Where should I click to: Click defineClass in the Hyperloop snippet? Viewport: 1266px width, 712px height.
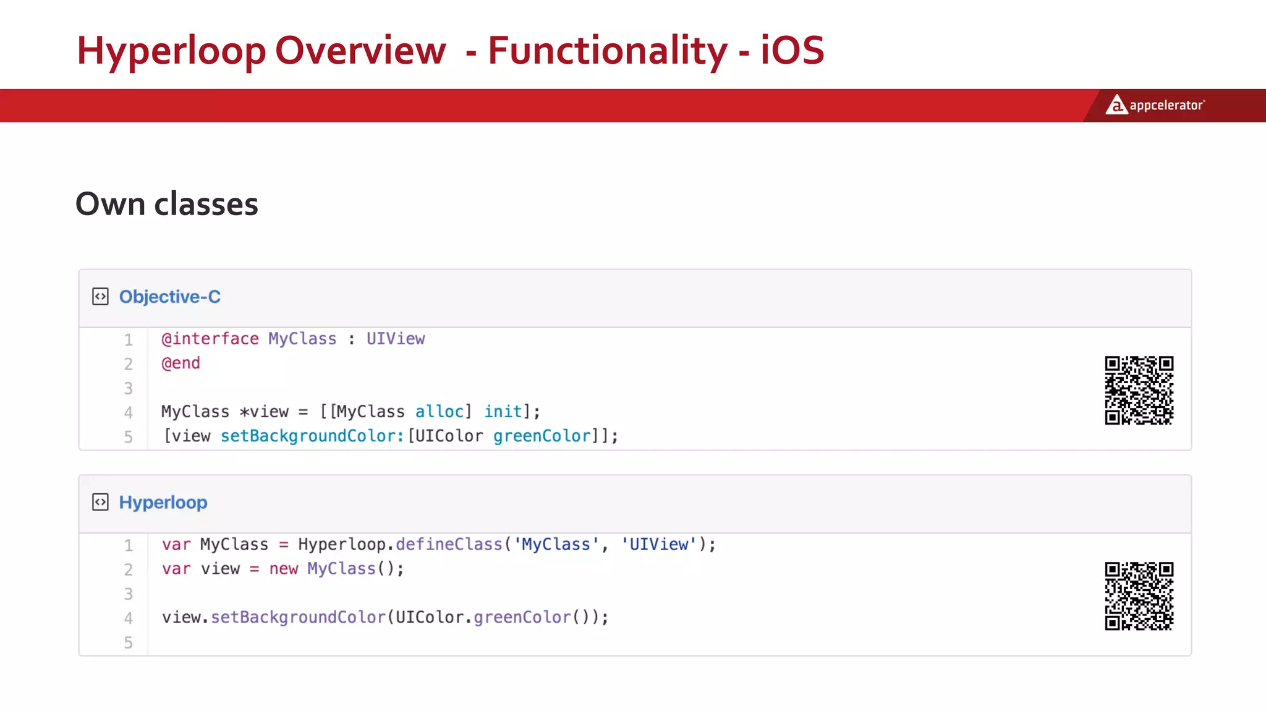(x=449, y=545)
